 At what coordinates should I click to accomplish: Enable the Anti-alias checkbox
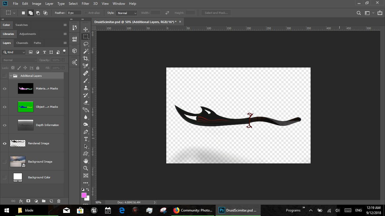coord(86,13)
